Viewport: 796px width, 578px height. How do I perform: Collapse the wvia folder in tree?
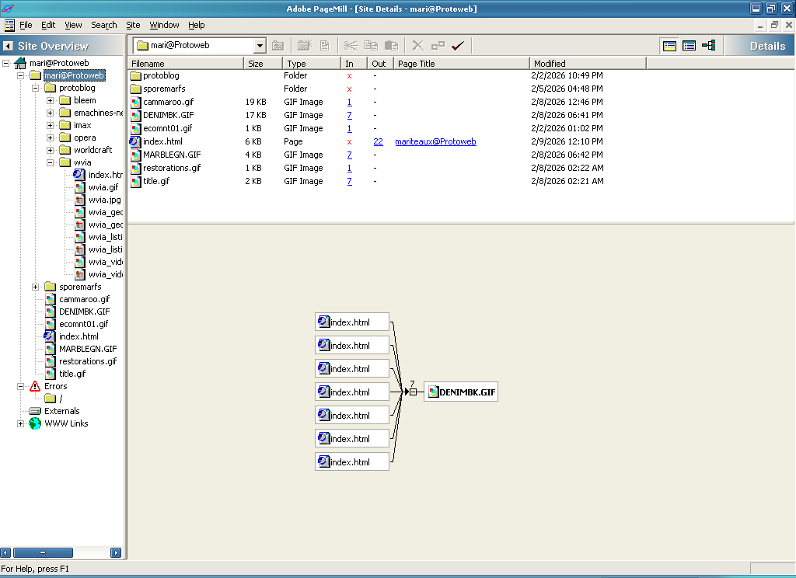(51, 162)
